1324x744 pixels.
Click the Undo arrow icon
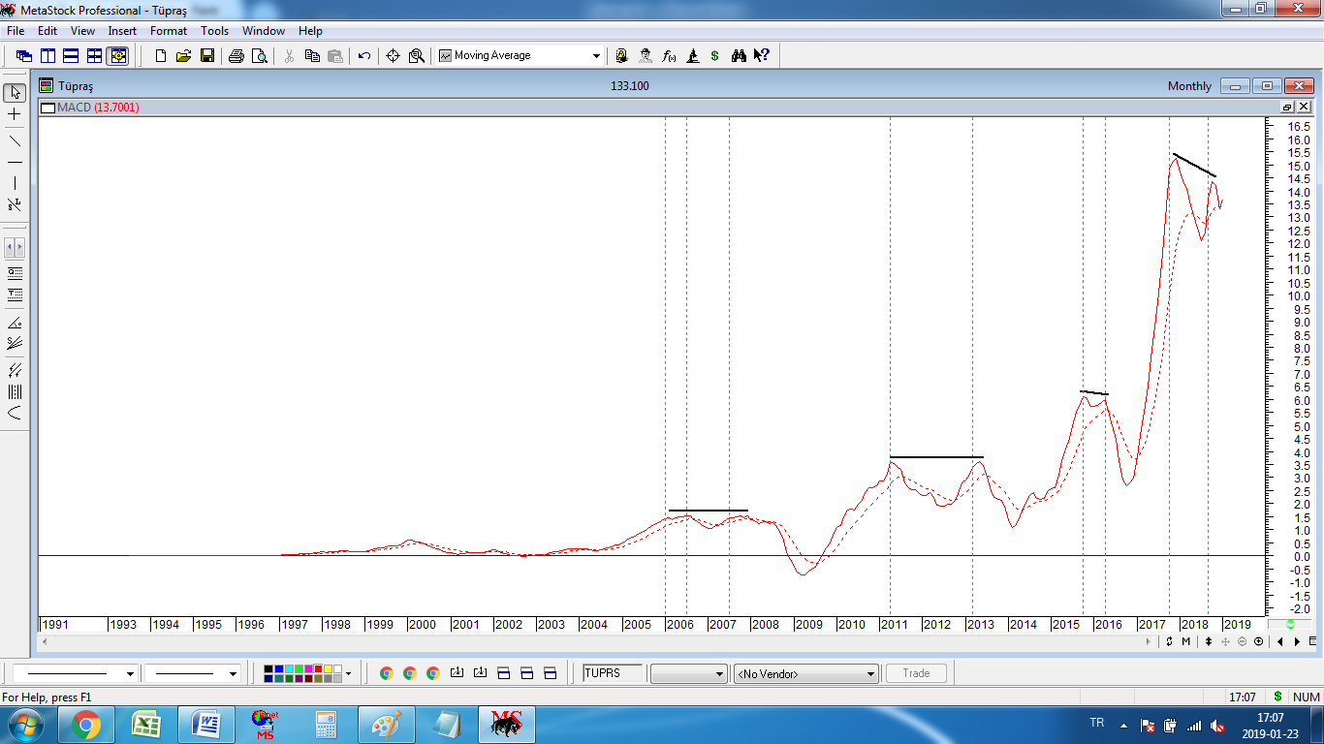coord(363,56)
